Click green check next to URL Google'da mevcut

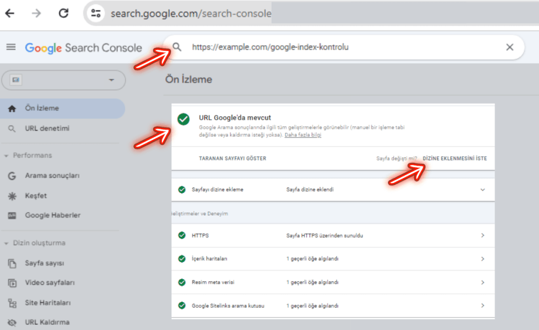(184, 119)
